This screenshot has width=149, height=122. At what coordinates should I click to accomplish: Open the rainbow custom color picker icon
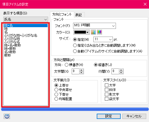[100, 32]
